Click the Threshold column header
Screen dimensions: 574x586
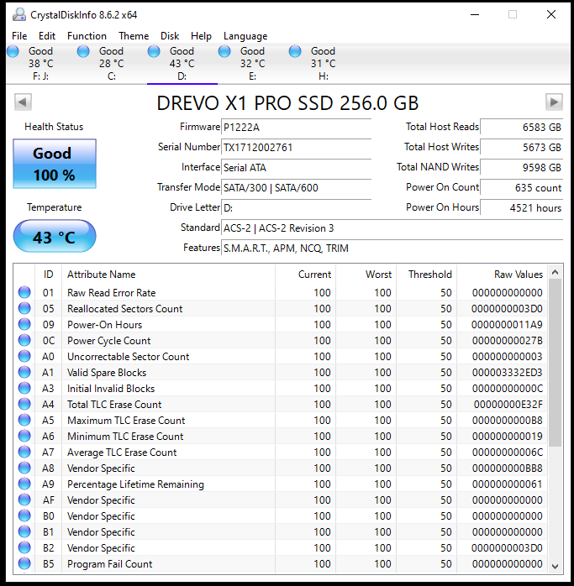pyautogui.click(x=427, y=275)
